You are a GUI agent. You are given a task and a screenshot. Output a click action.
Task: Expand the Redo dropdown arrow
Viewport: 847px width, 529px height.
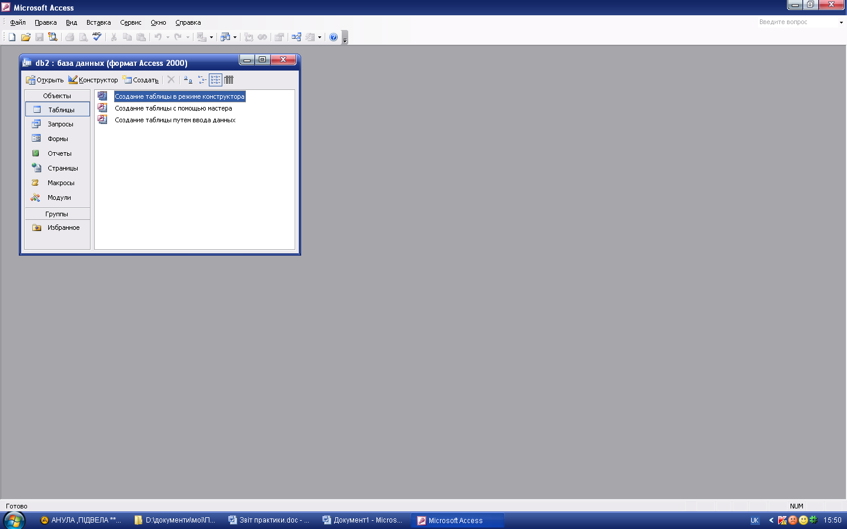(x=188, y=37)
